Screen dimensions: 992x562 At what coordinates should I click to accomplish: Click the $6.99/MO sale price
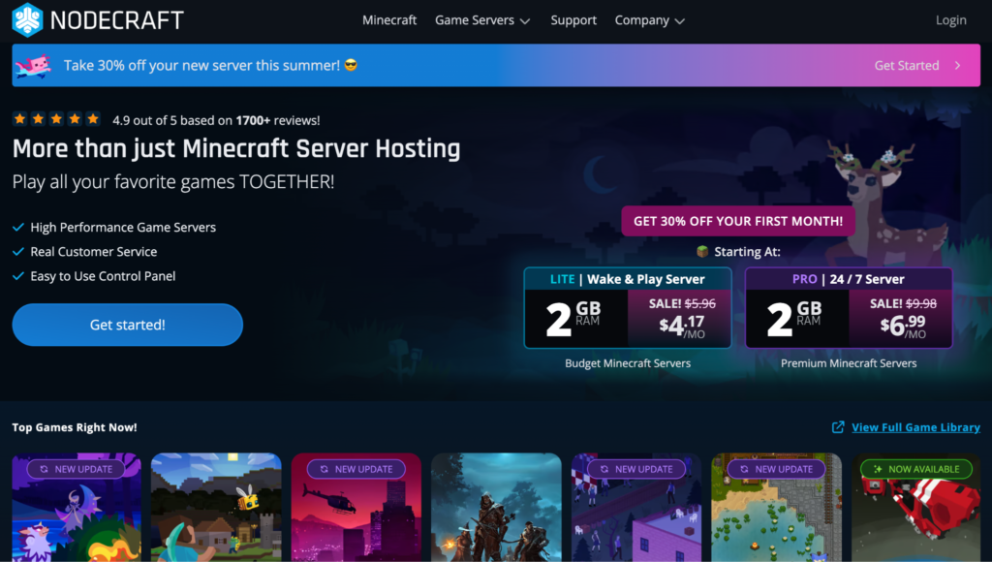coord(903,326)
